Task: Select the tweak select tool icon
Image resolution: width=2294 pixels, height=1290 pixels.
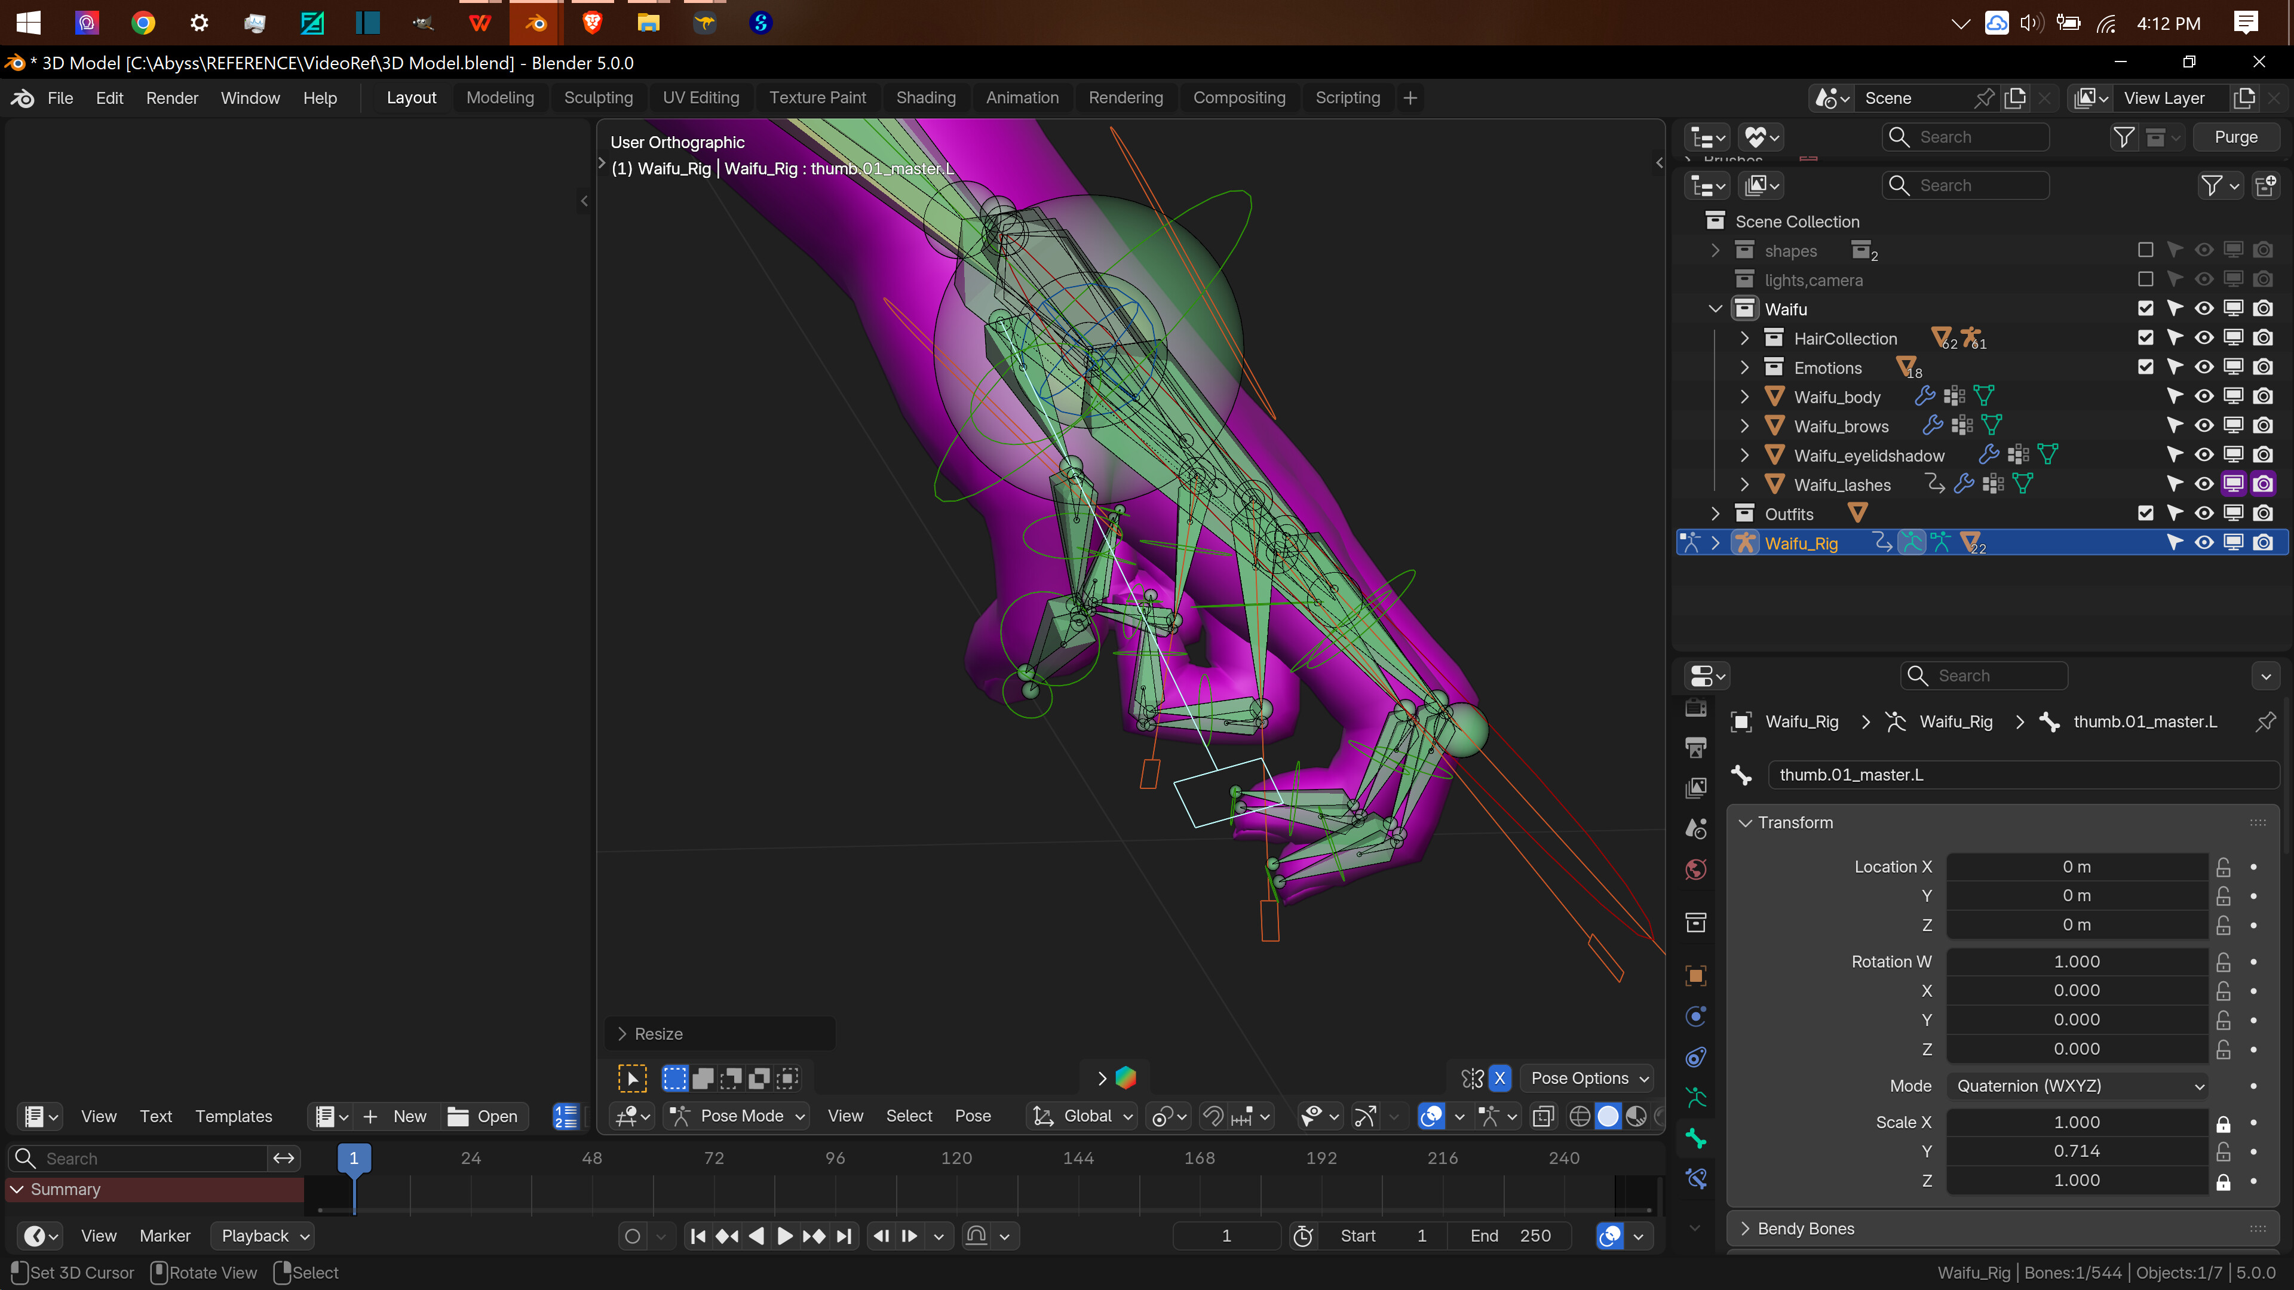Action: click(x=632, y=1079)
